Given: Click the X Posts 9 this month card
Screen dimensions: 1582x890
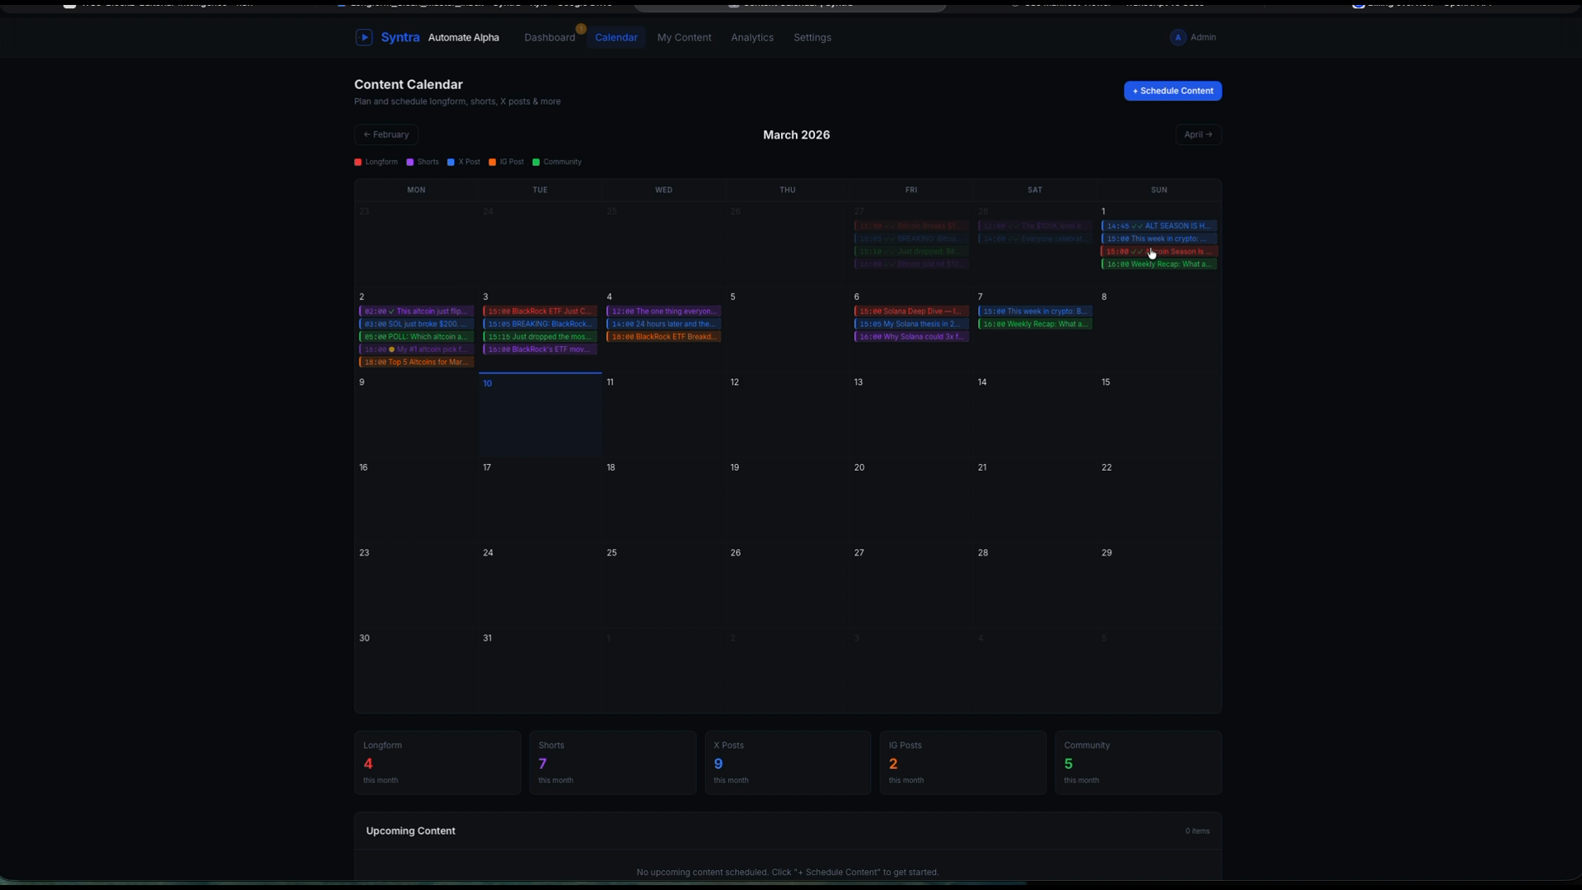Looking at the screenshot, I should (788, 762).
